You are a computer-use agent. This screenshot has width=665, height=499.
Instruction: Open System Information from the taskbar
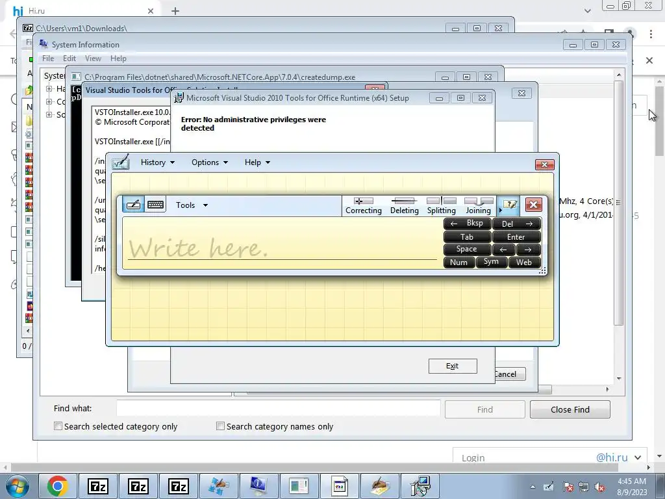point(258,486)
